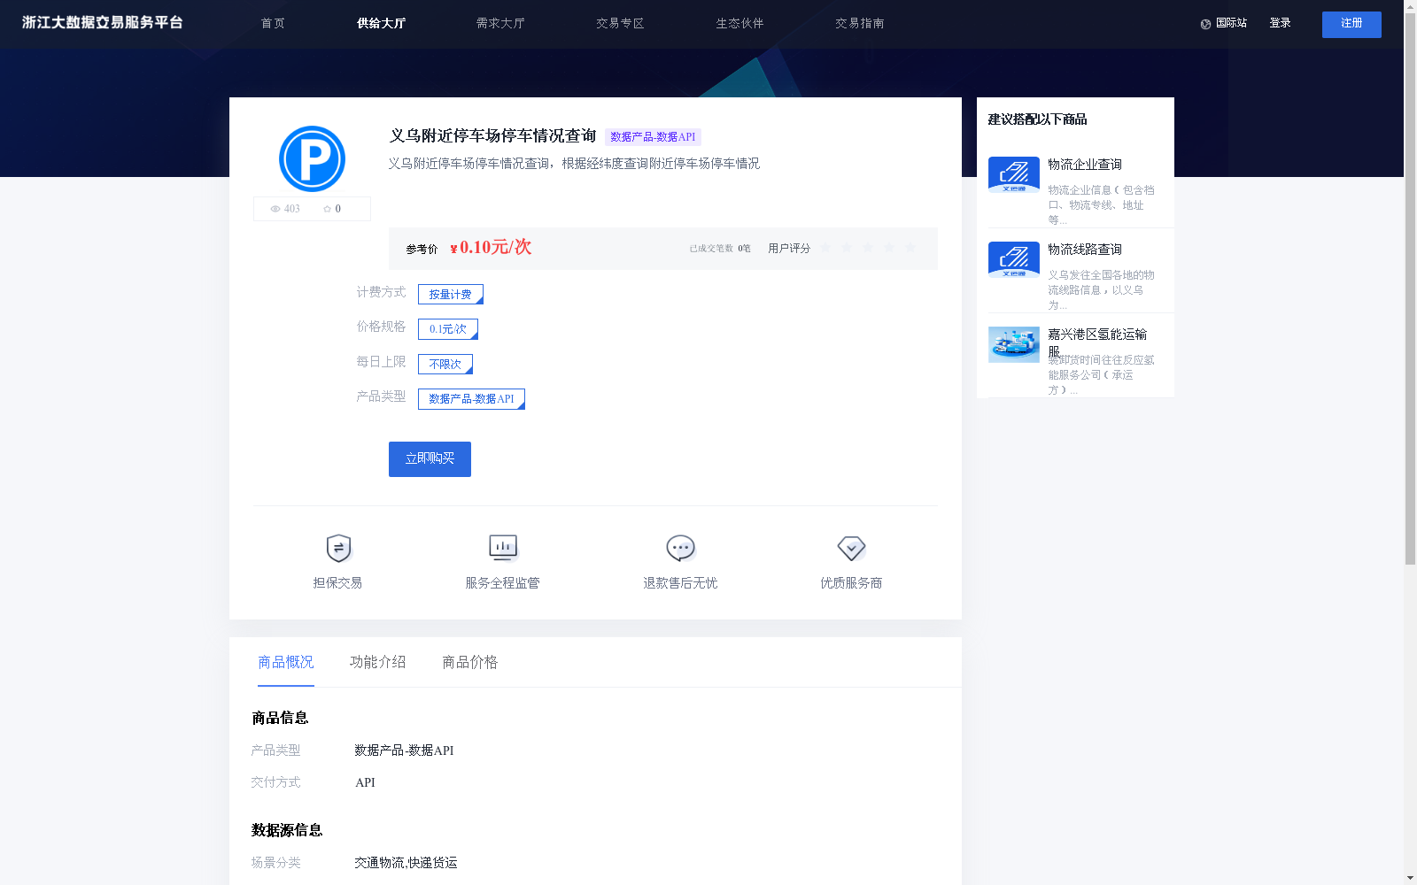Open the 物流线路查询 title link
Screen dimensions: 1417x885
[x=1085, y=250]
